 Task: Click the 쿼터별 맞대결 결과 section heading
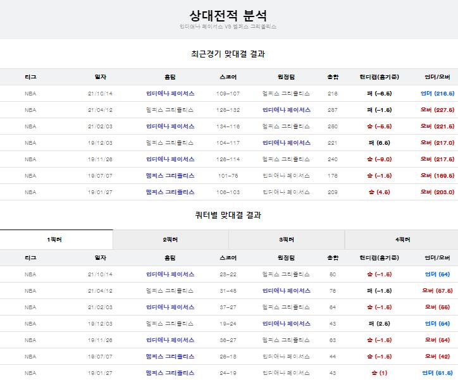point(228,216)
